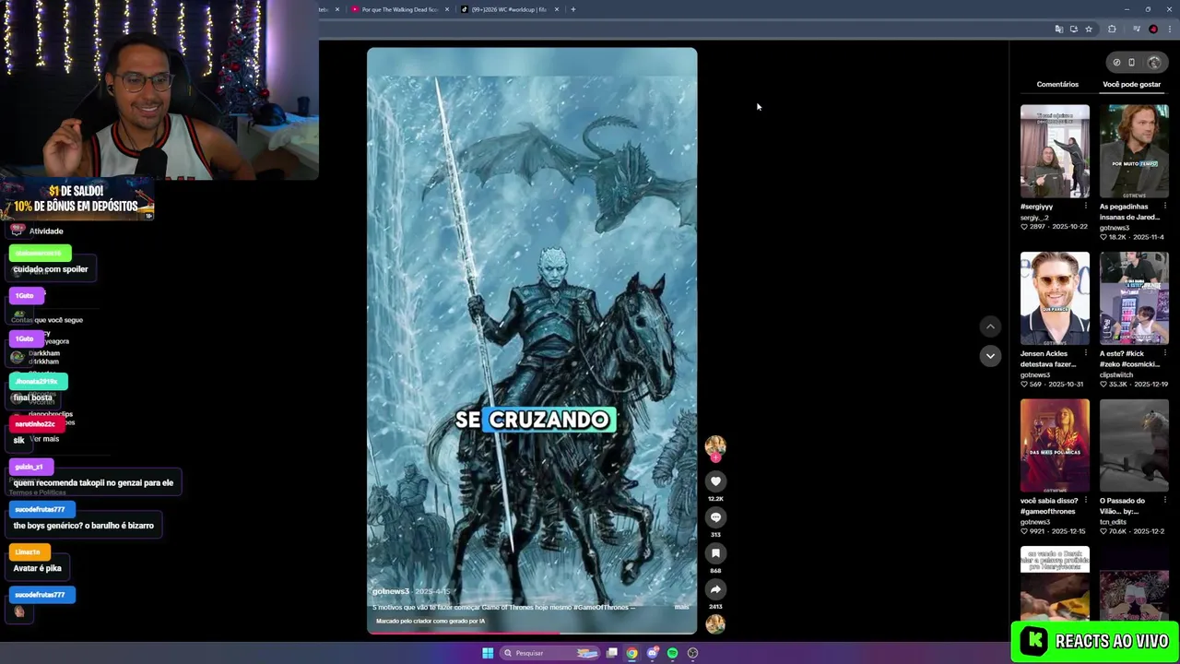This screenshot has width=1180, height=664.
Task: Open 'Por que The Walking Dead' browser tab
Action: (x=399, y=9)
